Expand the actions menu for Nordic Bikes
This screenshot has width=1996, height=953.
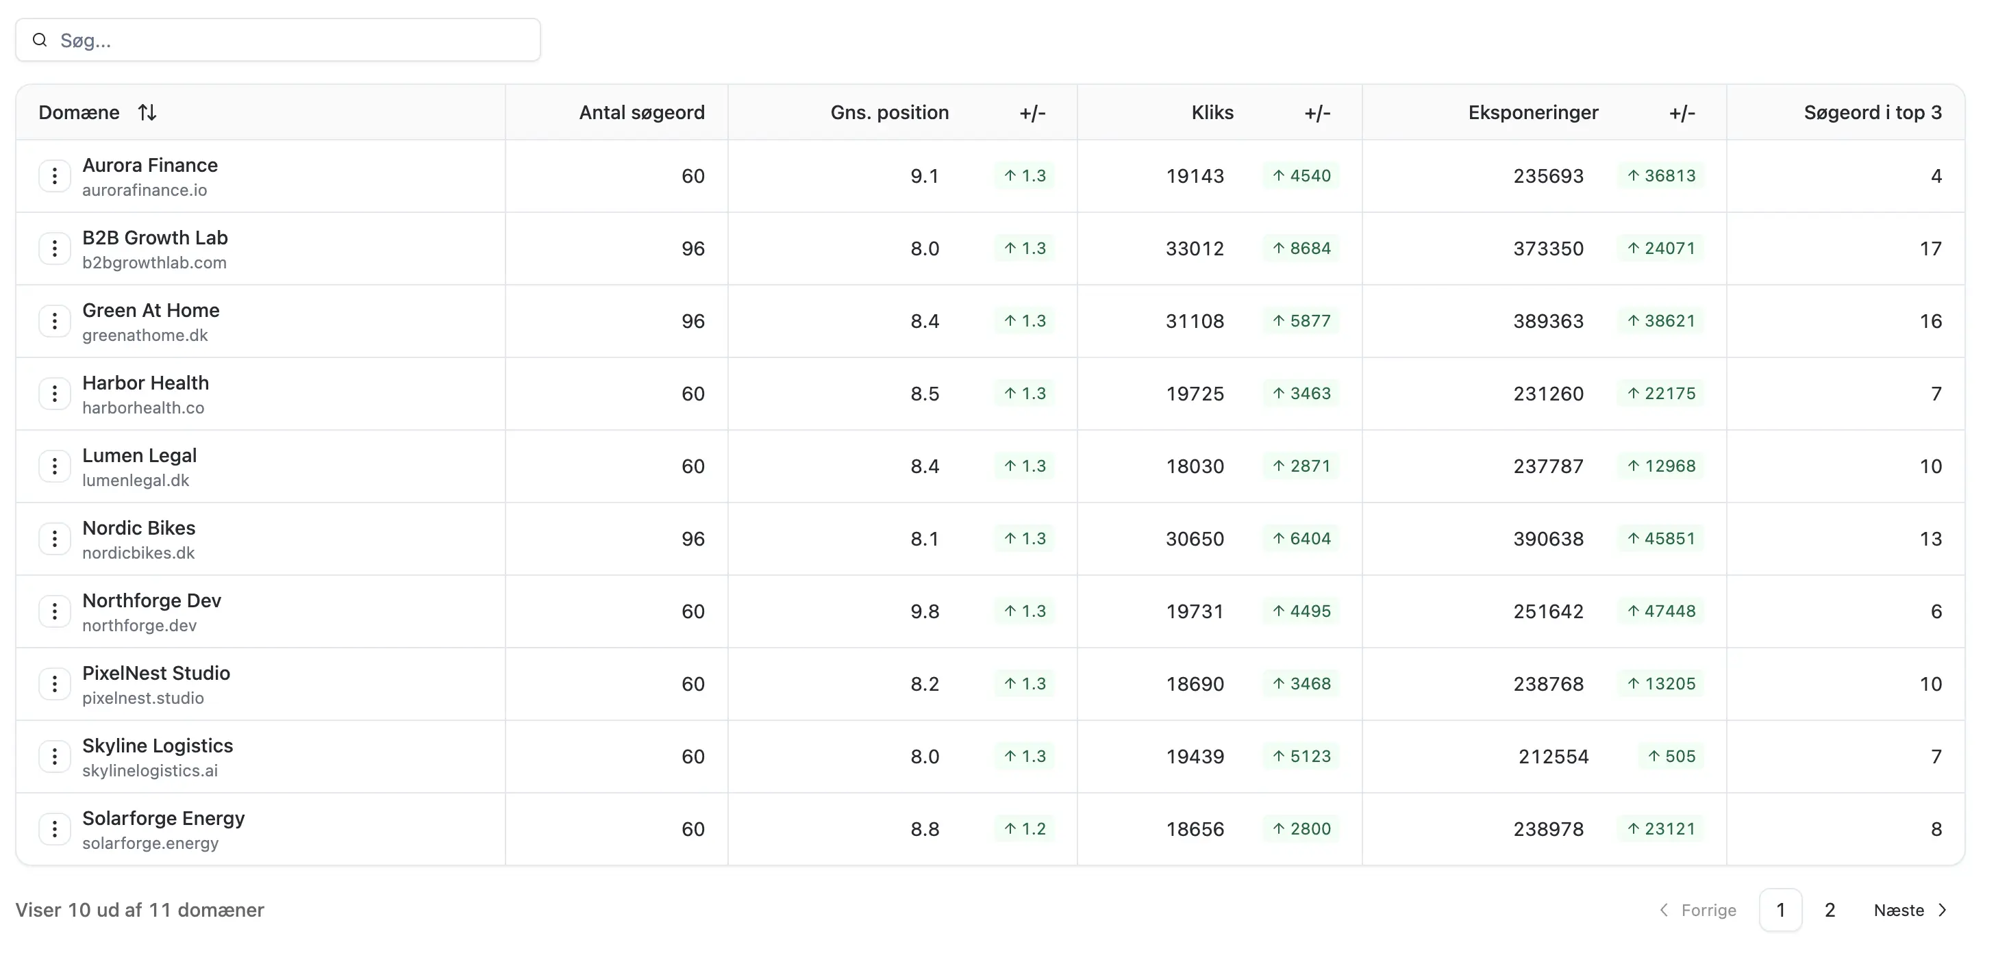click(54, 538)
